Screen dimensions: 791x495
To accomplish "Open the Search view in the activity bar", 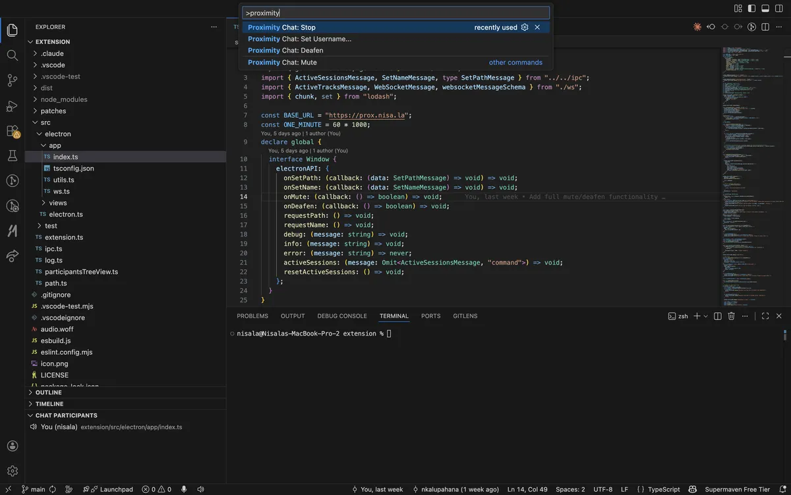I will tap(12, 55).
